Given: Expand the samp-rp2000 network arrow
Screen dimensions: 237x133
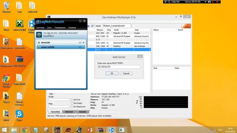Looking at the screenshot, I should (x=83, y=47).
